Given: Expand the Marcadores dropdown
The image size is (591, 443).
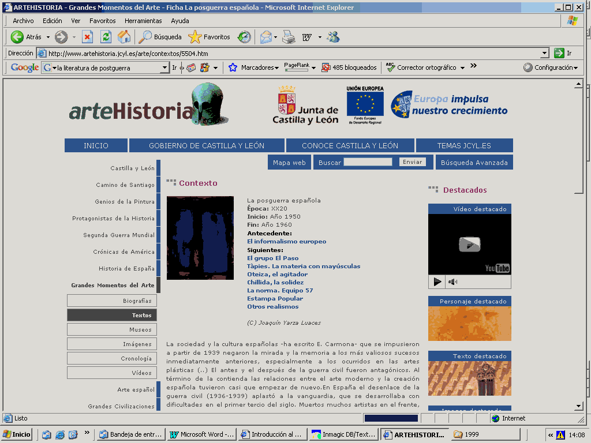Looking at the screenshot, I should pos(276,68).
